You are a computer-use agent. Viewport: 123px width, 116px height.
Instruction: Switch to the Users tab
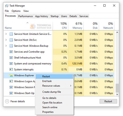tap(64, 16)
